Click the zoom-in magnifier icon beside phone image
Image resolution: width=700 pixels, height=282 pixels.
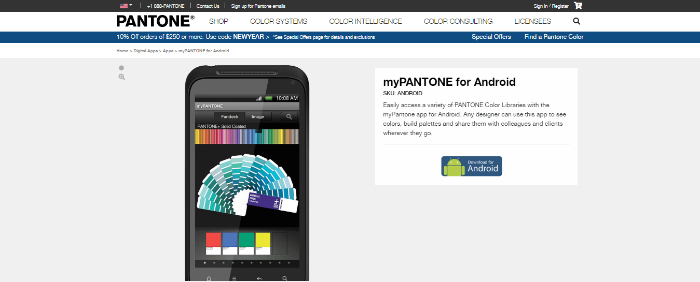coord(122,77)
